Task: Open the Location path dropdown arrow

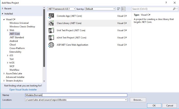Action: coord(126,100)
